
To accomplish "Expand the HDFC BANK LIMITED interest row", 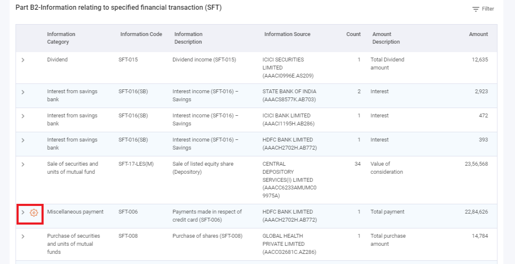I will pos(23,140).
